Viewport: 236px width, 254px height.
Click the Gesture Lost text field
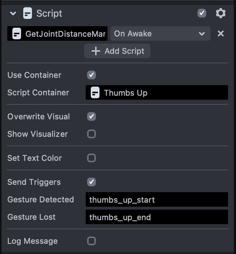[156, 217]
